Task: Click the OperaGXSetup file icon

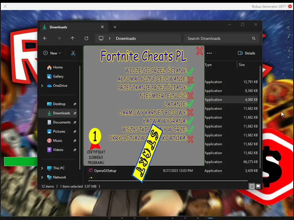Action: point(91,170)
